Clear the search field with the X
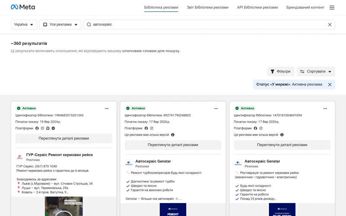The image size is (346, 216). [x=330, y=25]
